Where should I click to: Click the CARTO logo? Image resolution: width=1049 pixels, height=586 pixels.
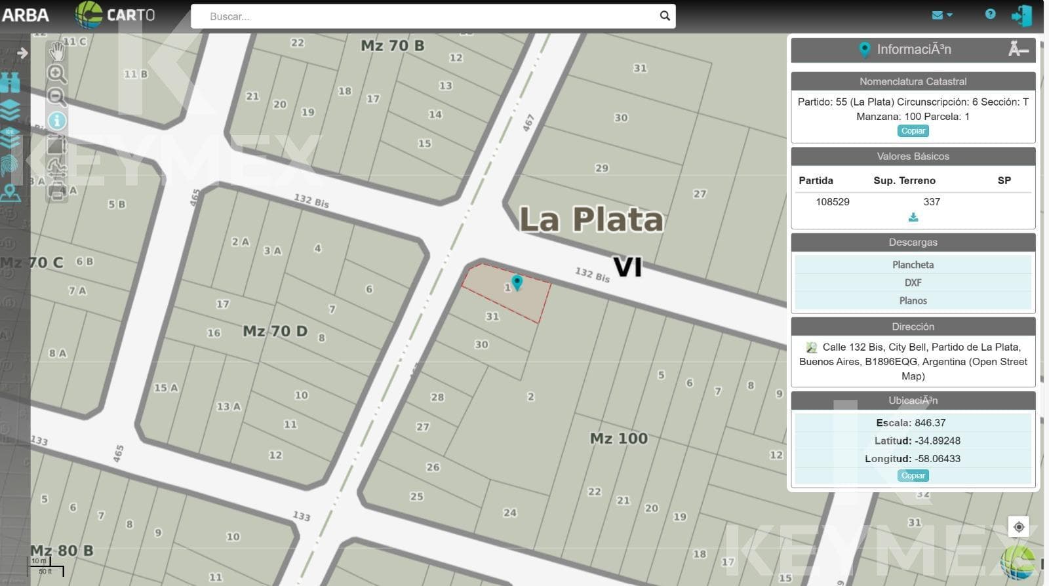click(115, 15)
